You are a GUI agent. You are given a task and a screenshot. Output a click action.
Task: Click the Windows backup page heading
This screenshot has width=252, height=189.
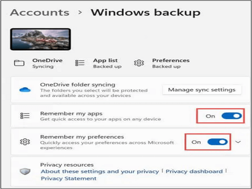pyautogui.click(x=146, y=13)
